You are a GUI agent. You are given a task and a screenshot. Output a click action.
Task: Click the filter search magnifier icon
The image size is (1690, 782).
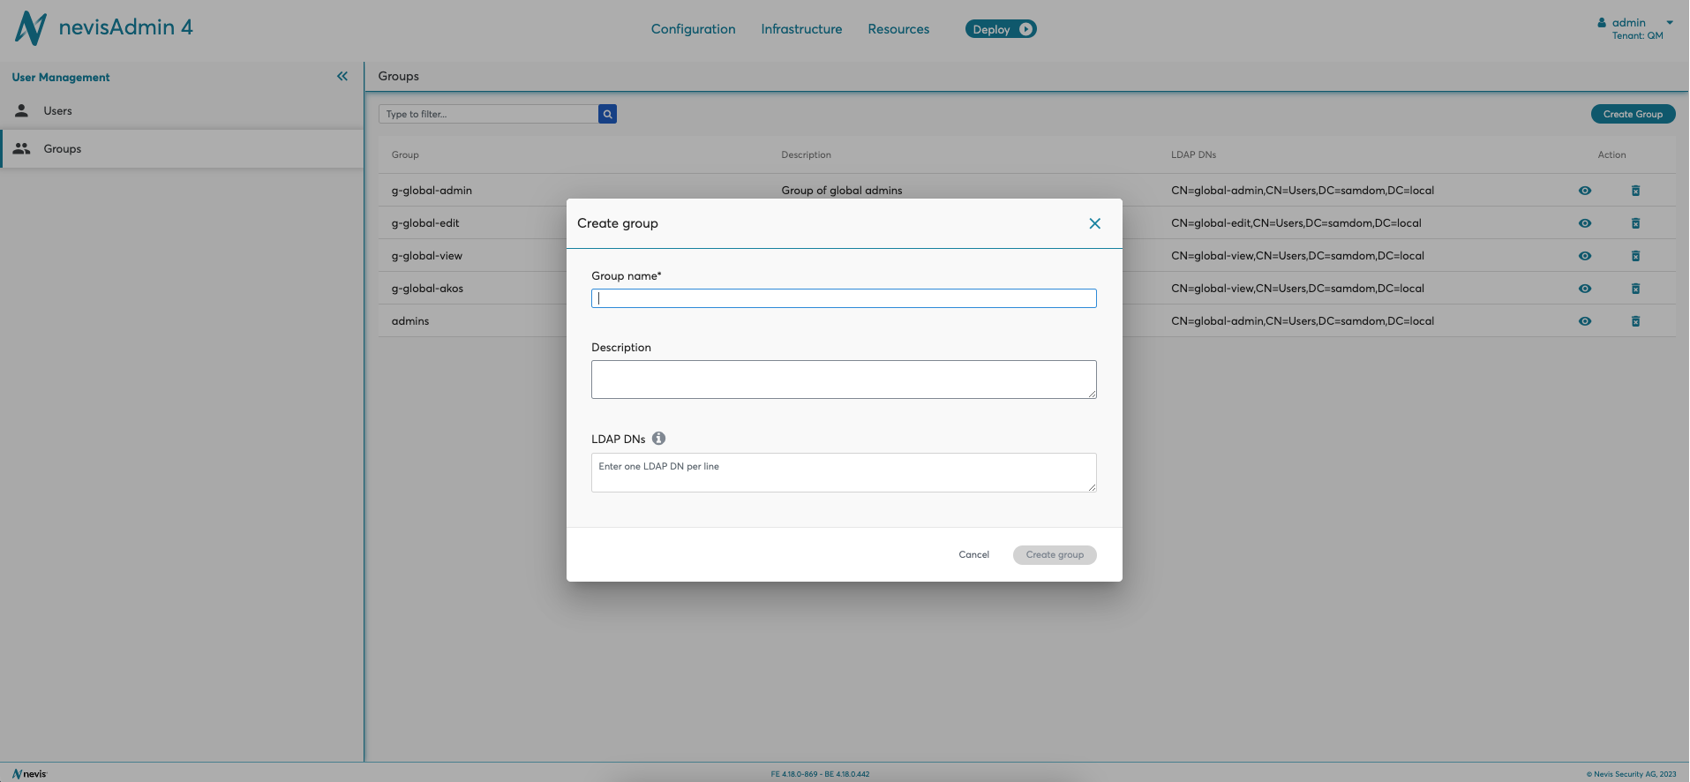pos(607,114)
